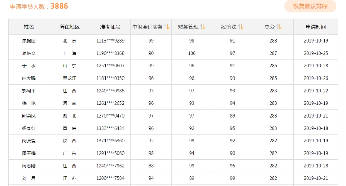Select name 梅艳 in the table

pos(29,103)
